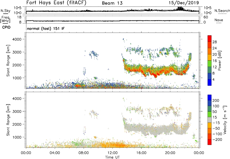Click the grey velocity scatter band near 16:00
This screenshot has height=159, width=230.
click(x=141, y=128)
